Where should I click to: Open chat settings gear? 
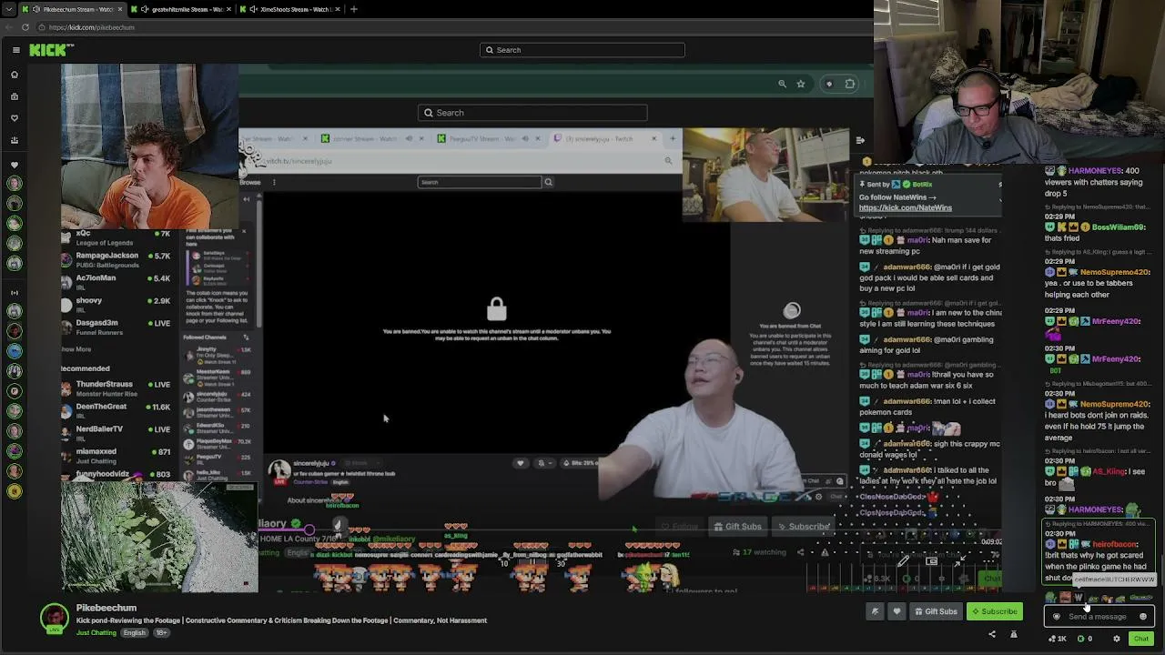(x=1117, y=639)
